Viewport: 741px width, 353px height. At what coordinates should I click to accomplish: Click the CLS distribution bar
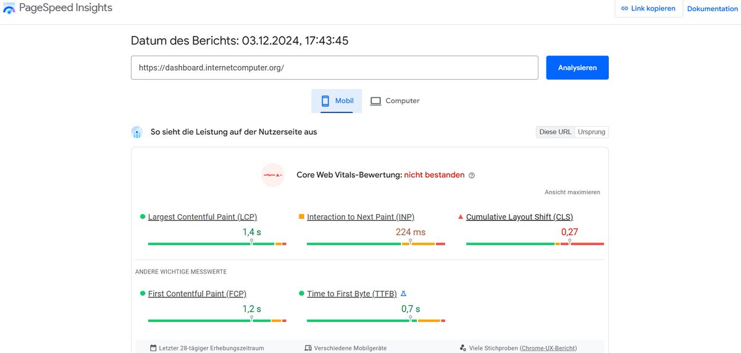(x=535, y=244)
